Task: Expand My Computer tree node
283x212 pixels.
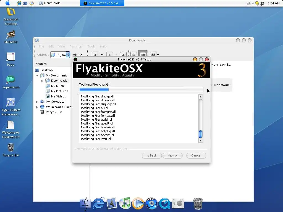Action: 37,102
